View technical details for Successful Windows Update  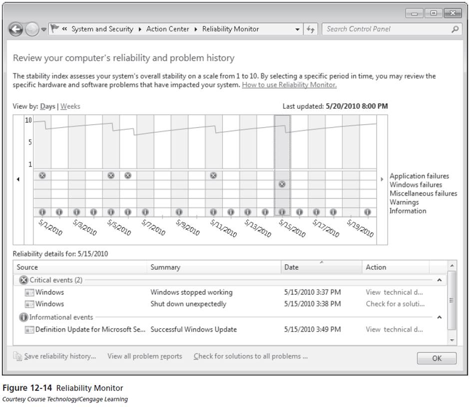[394, 330]
